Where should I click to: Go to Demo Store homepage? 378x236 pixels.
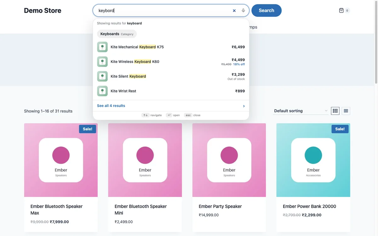pyautogui.click(x=43, y=10)
